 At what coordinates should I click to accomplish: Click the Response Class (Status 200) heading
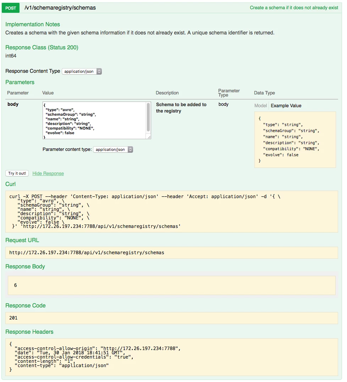point(42,48)
